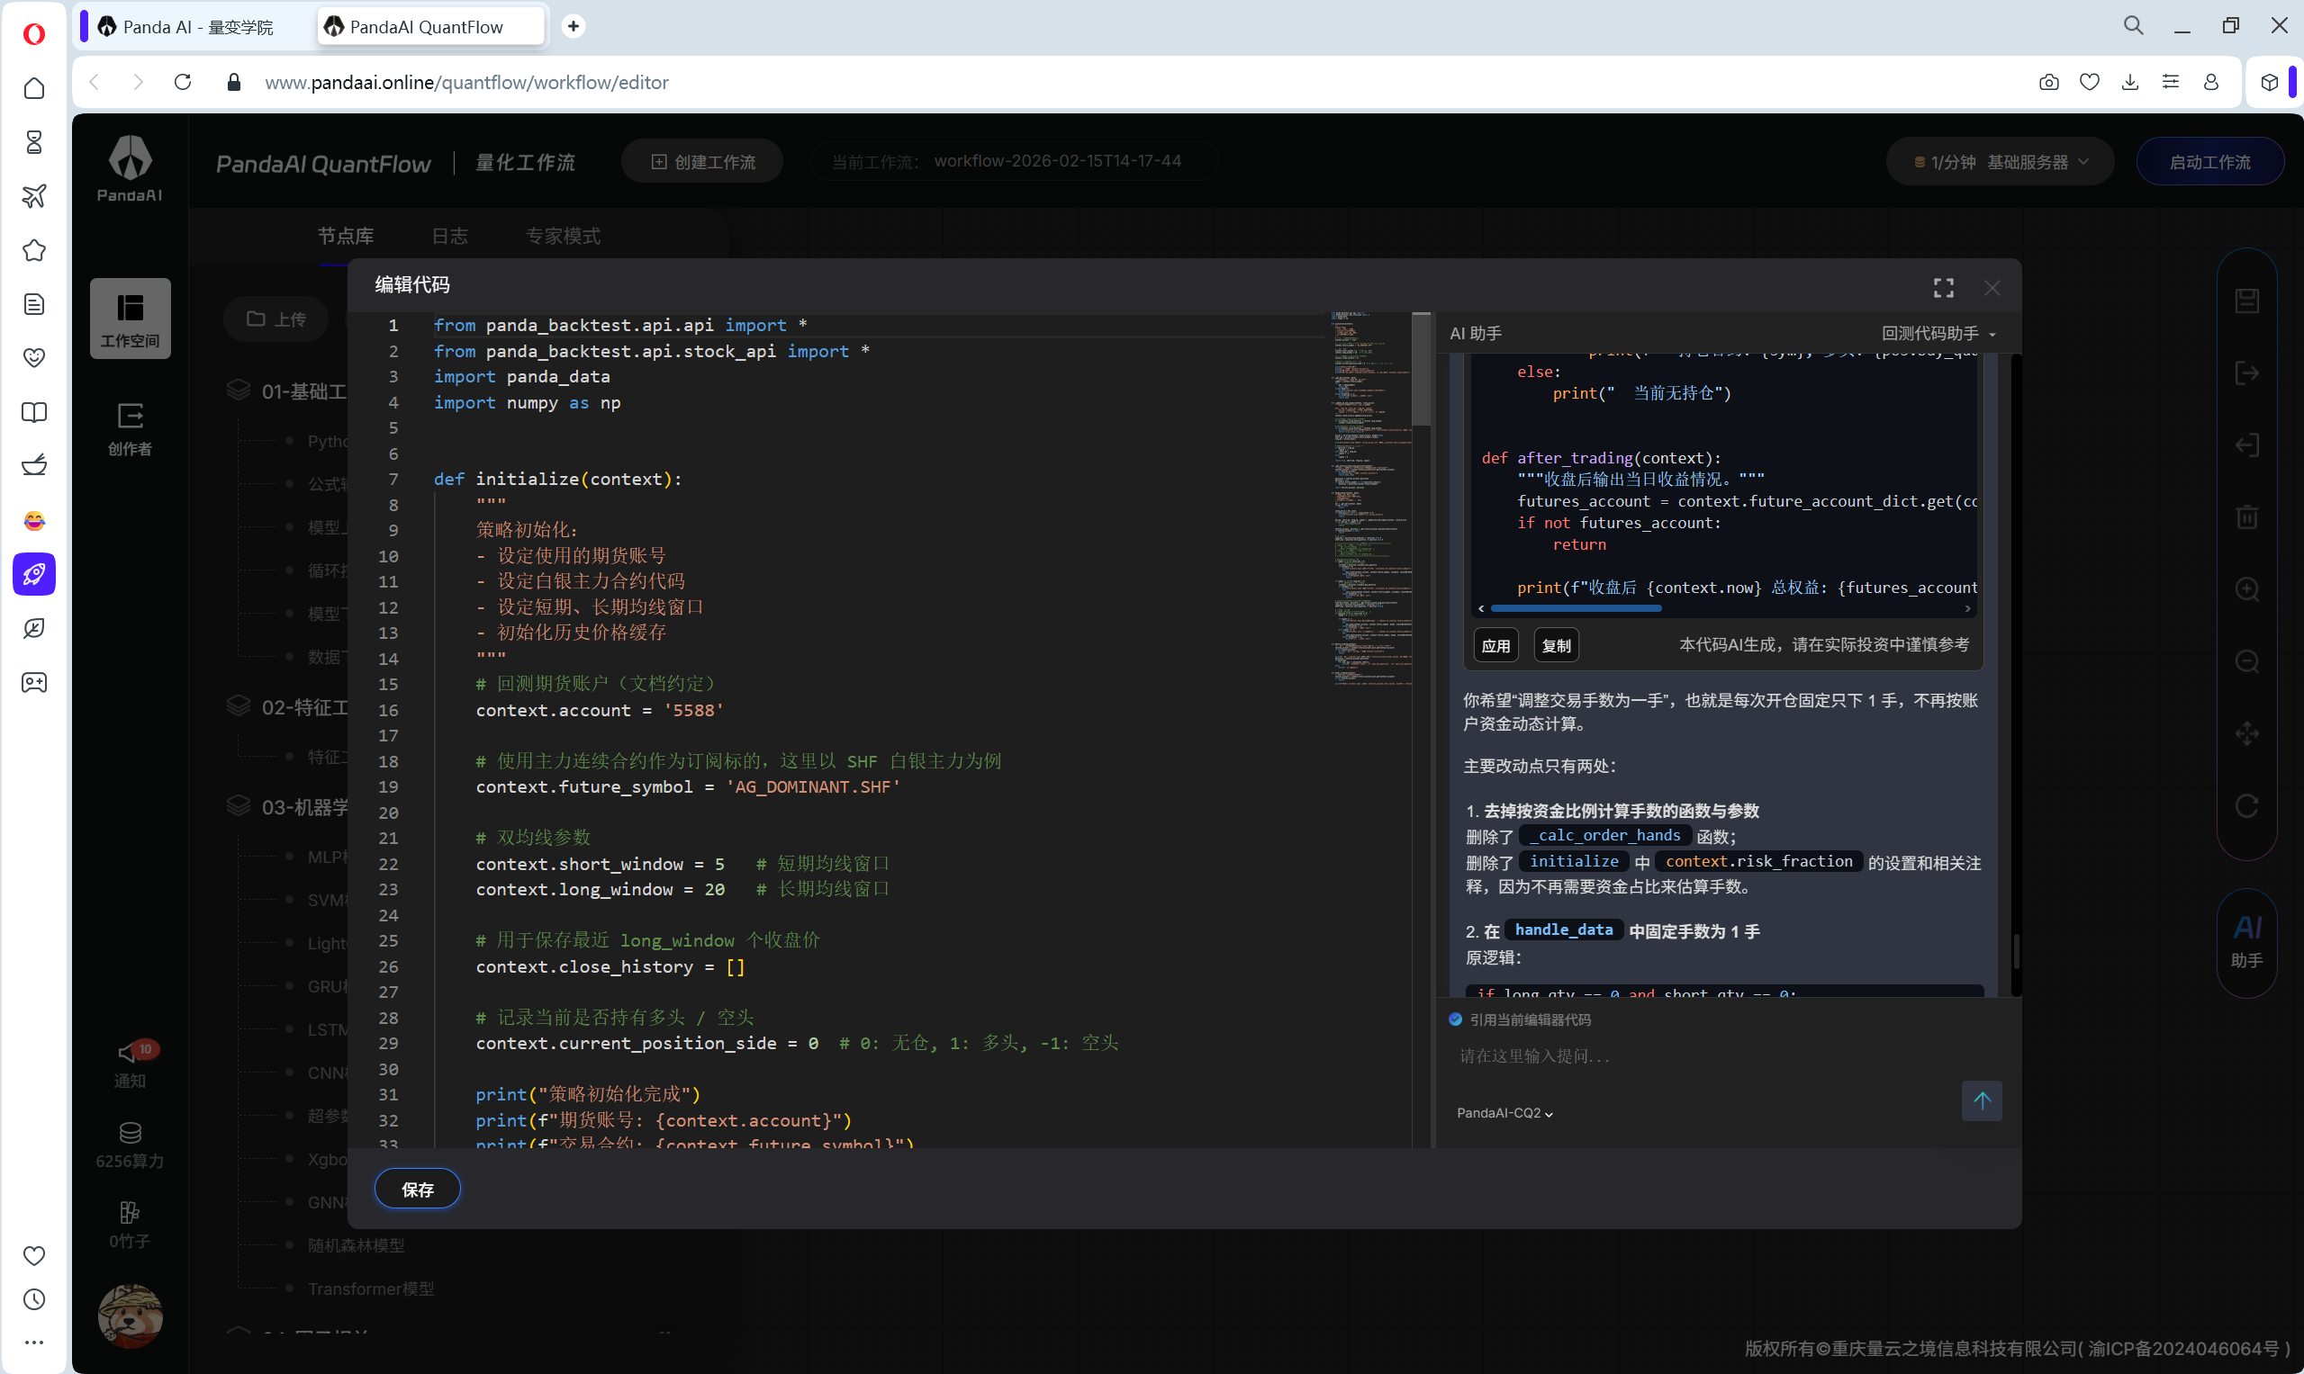Click the 创建工作流 button
The width and height of the screenshot is (2304, 1374).
[703, 162]
